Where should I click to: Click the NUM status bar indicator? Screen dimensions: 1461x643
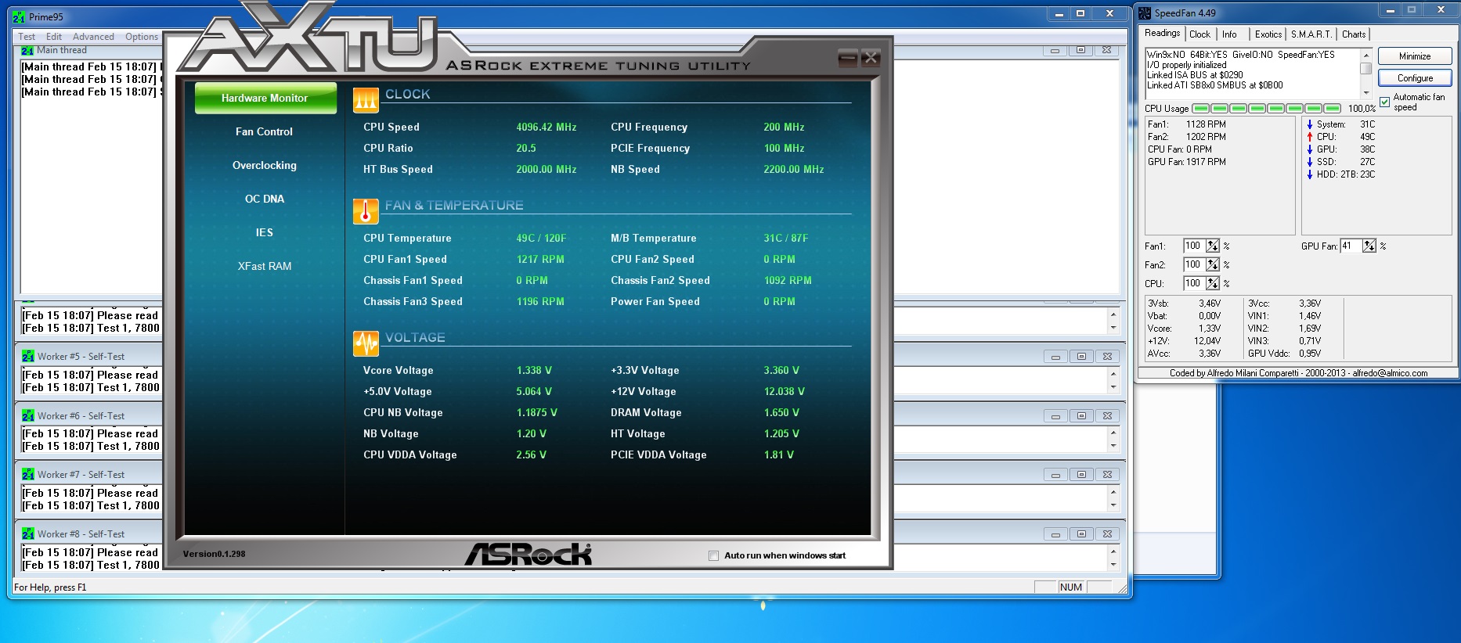[x=1070, y=587]
